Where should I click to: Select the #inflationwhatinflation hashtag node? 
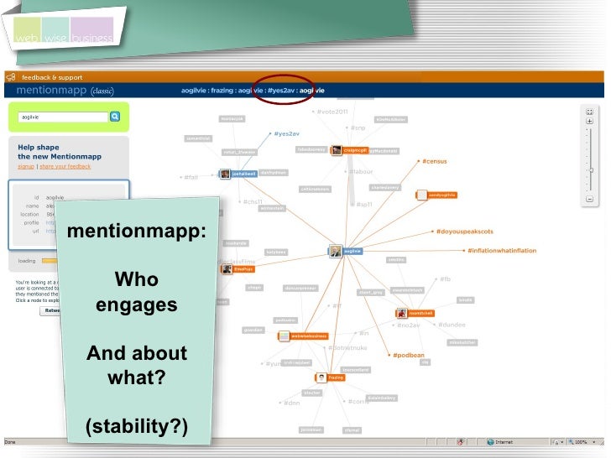[502, 251]
